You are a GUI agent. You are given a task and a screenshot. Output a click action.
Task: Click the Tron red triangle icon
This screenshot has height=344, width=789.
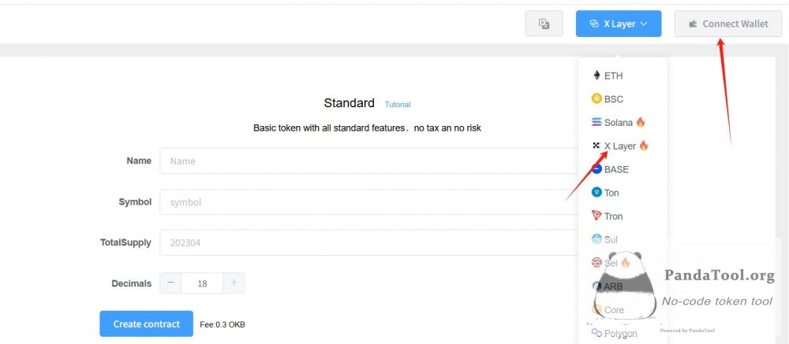tap(596, 216)
